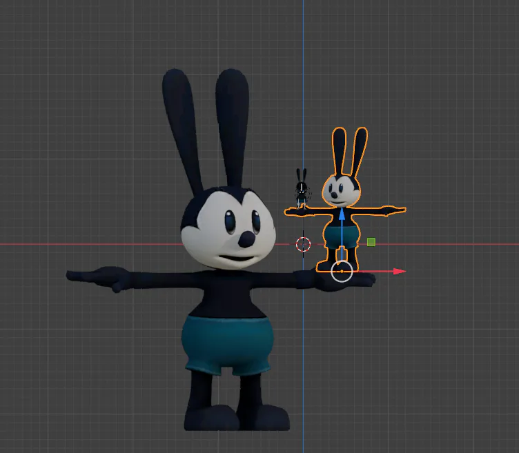Click the green plane-constraint gizmo square

pyautogui.click(x=371, y=242)
